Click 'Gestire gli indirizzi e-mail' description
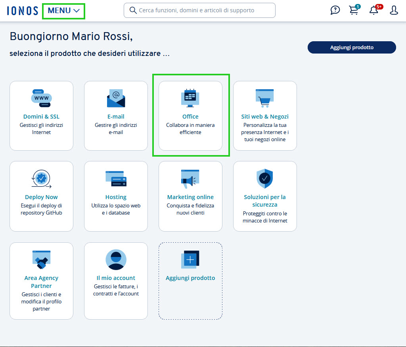The image size is (406, 347). point(116,129)
